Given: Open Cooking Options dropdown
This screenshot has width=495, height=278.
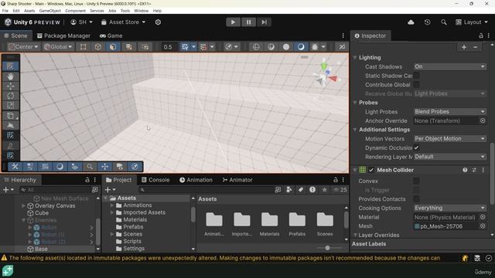Looking at the screenshot, I should (449, 208).
